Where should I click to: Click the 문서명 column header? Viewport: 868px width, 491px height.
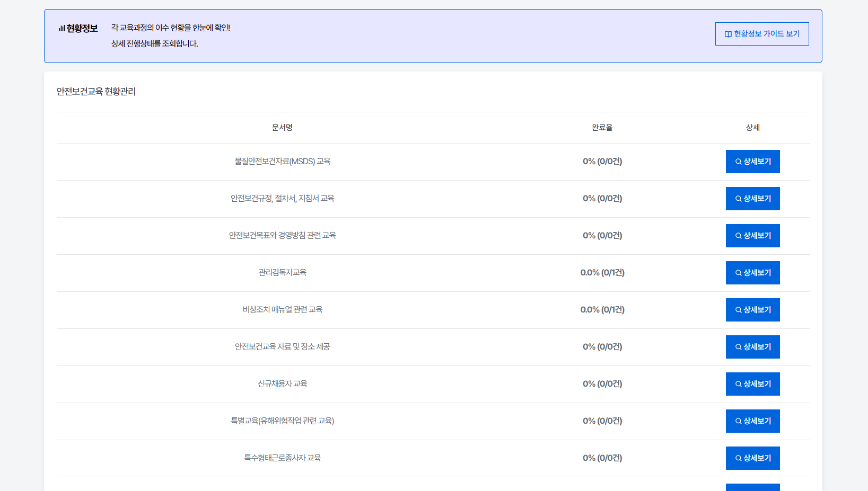[x=282, y=128]
